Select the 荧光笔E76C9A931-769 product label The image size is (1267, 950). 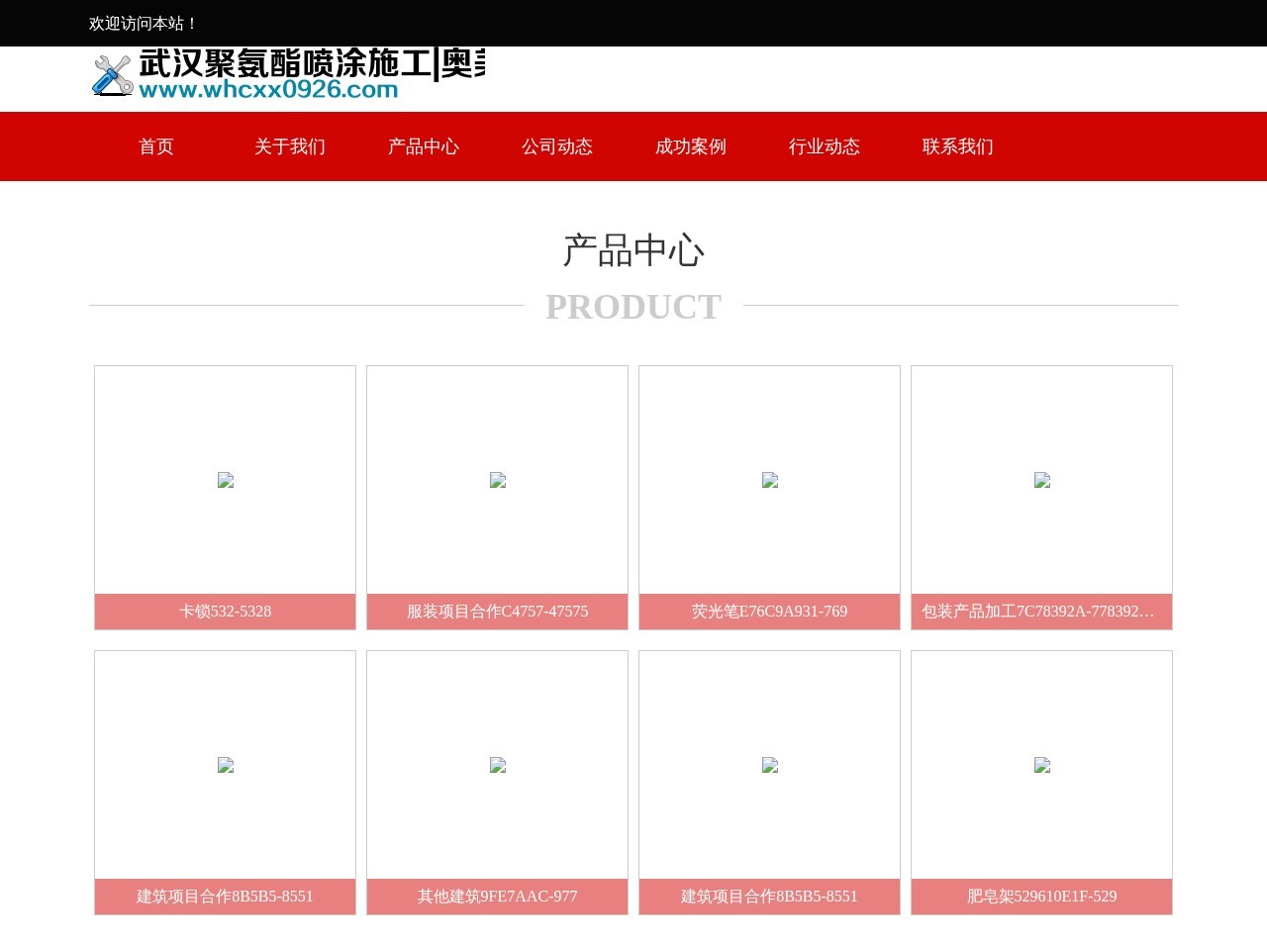[770, 612]
